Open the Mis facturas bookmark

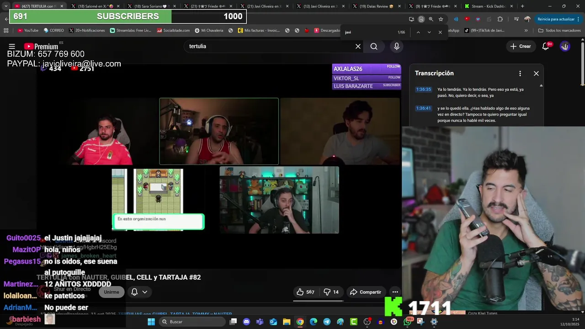coord(259,31)
